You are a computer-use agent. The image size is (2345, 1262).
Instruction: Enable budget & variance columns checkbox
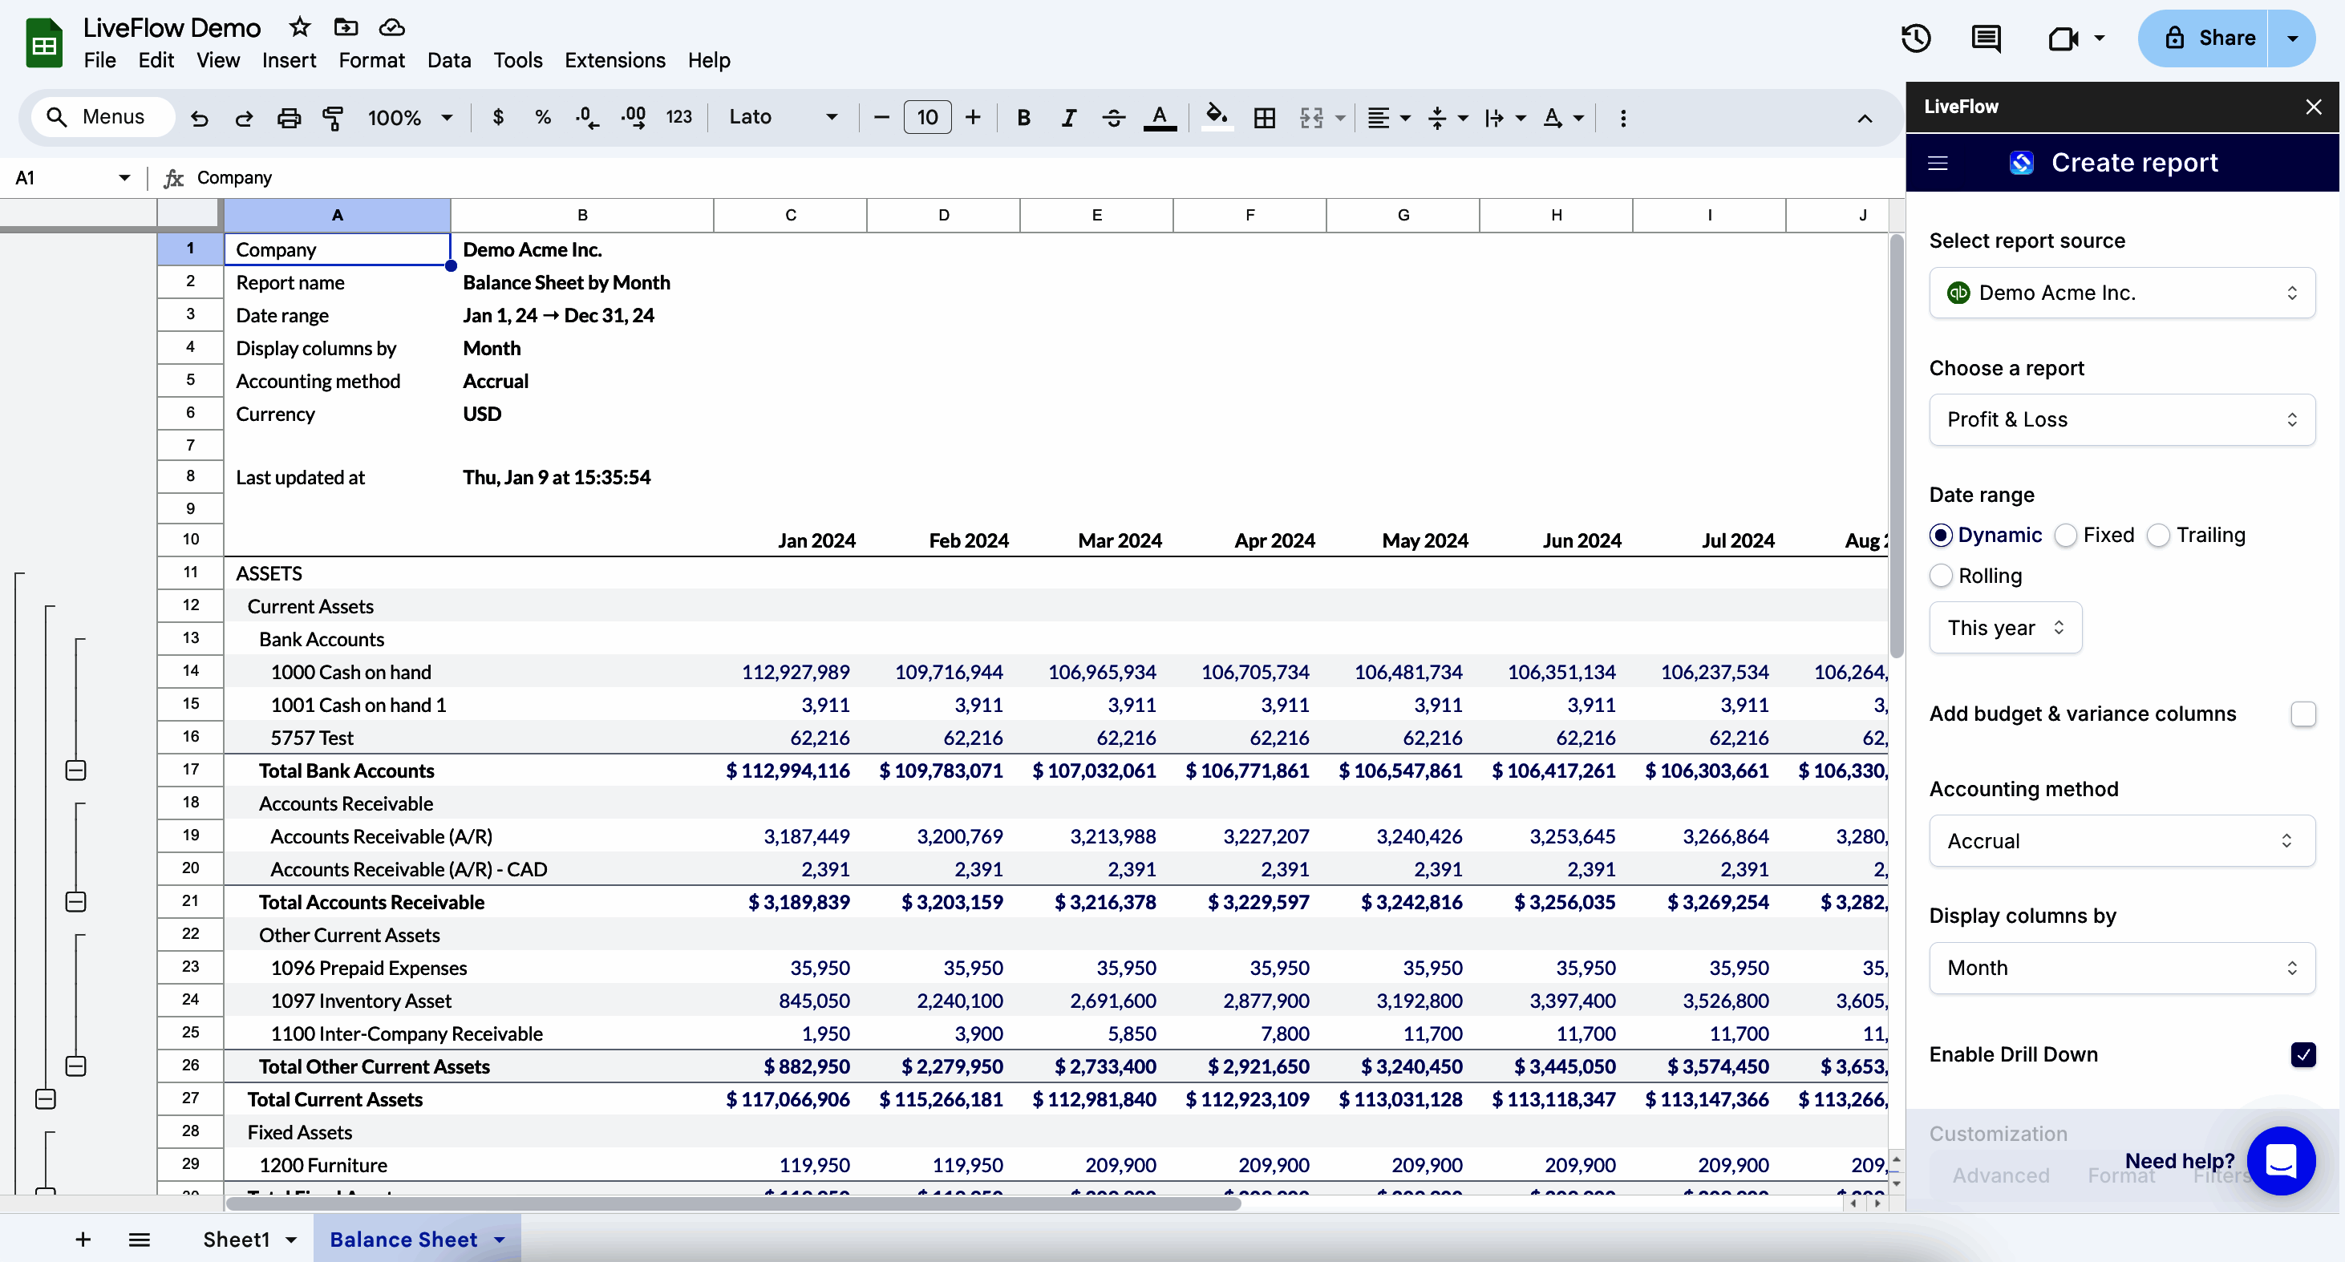[x=2303, y=714]
